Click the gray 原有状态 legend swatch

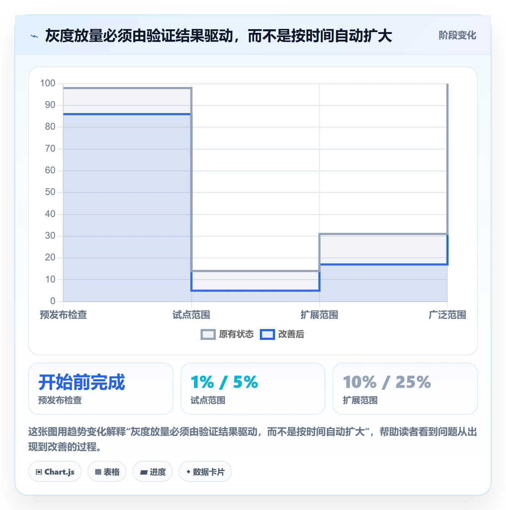208,334
